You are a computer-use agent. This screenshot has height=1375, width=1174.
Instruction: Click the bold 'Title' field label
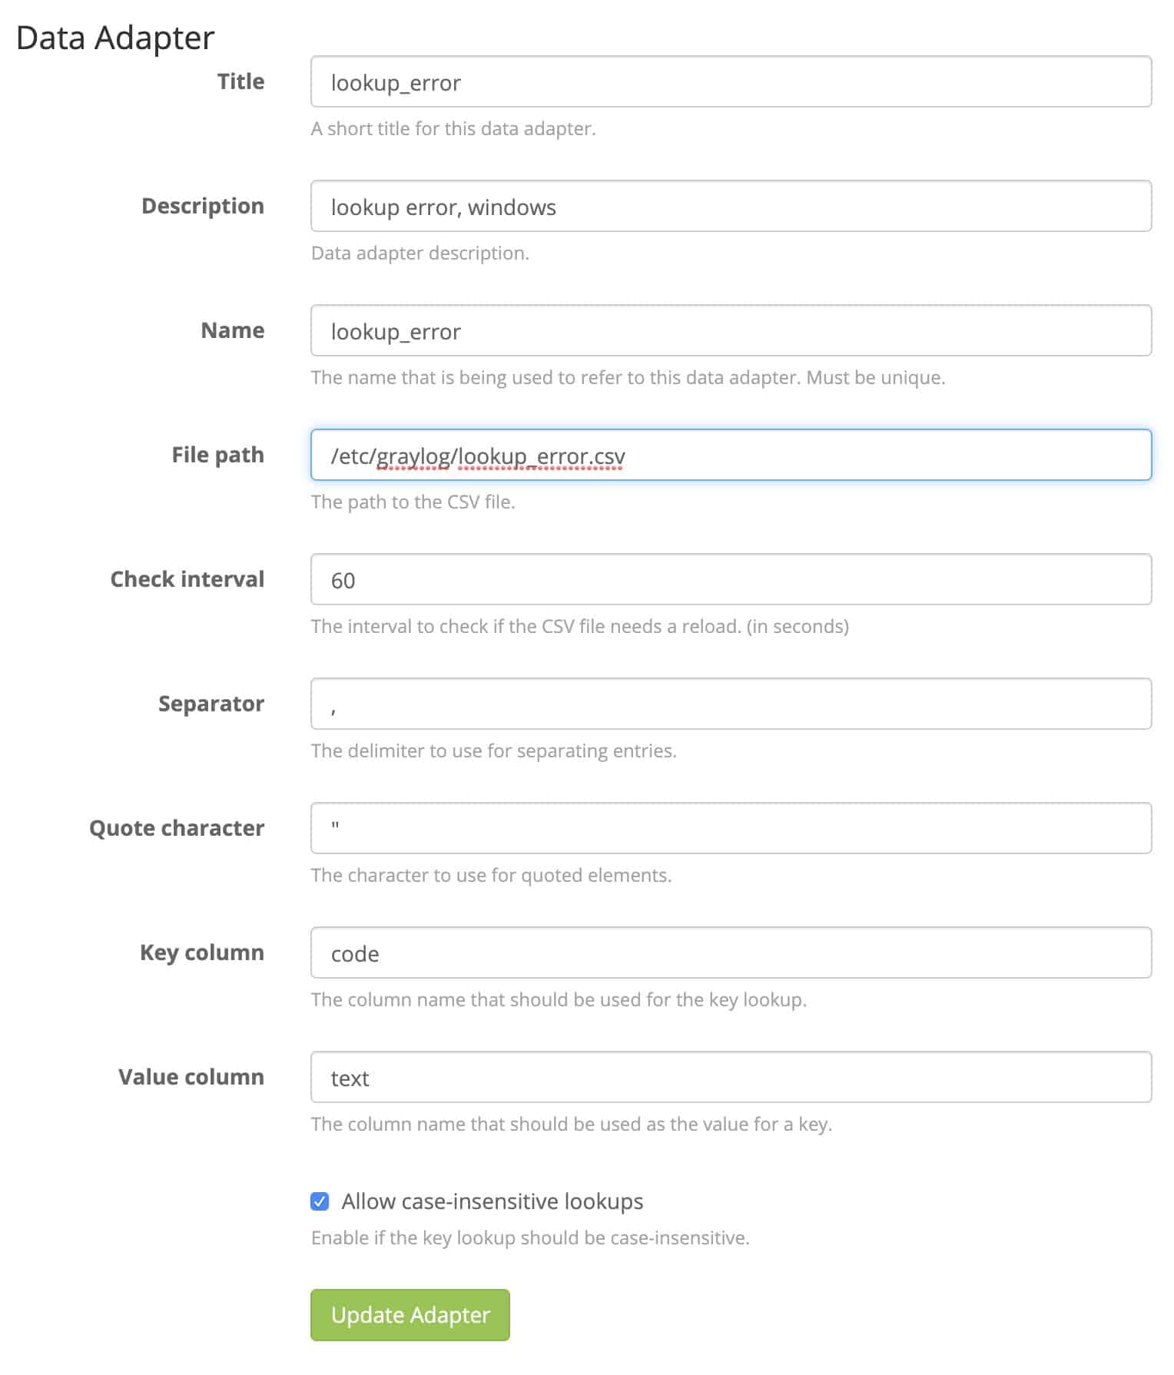[240, 81]
